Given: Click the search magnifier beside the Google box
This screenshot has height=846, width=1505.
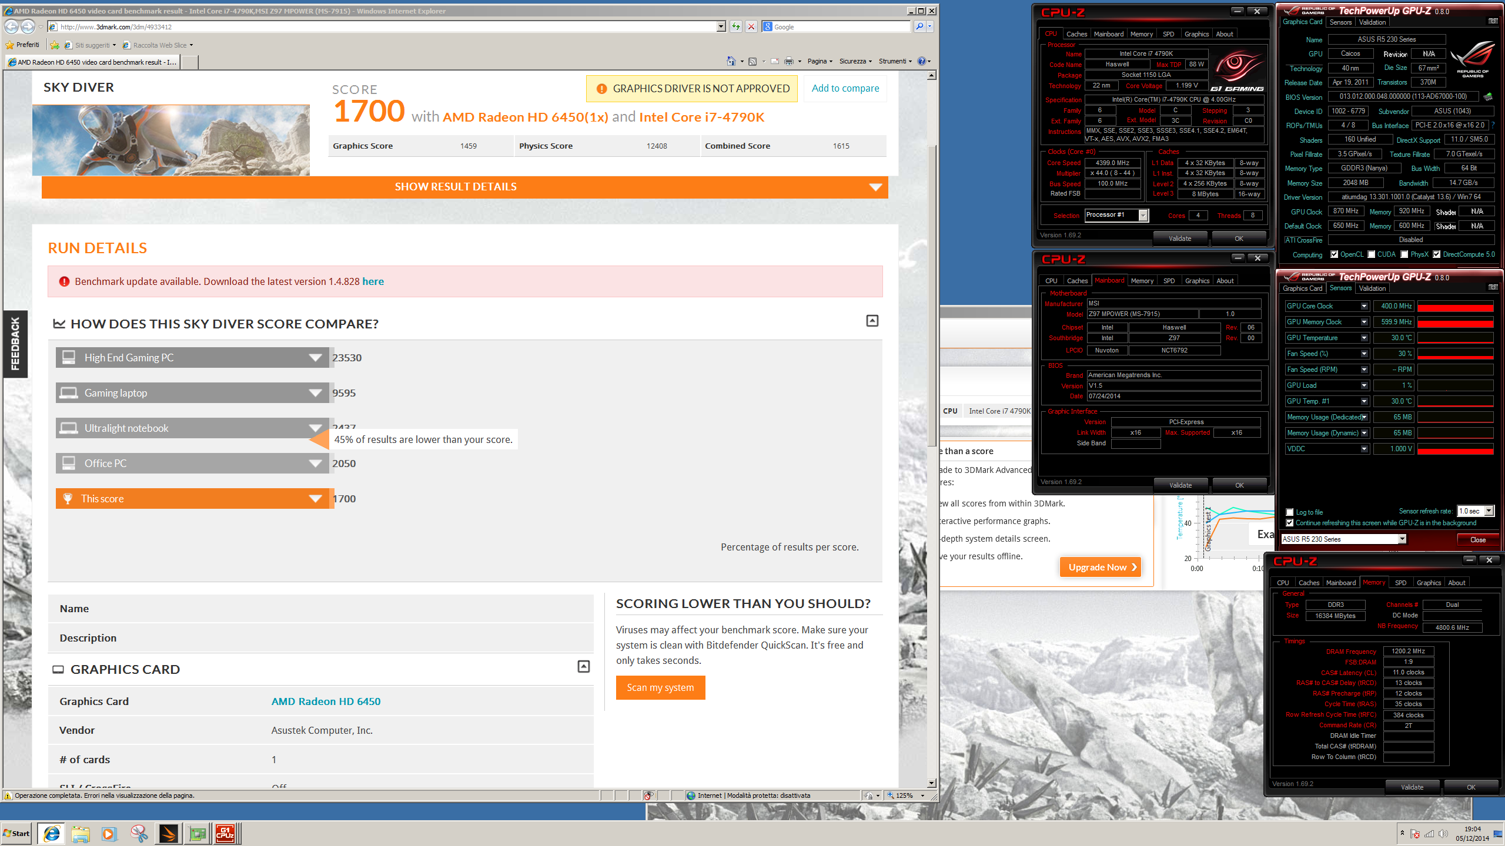Looking at the screenshot, I should 919,26.
